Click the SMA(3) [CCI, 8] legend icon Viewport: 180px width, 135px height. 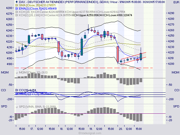point(16,94)
